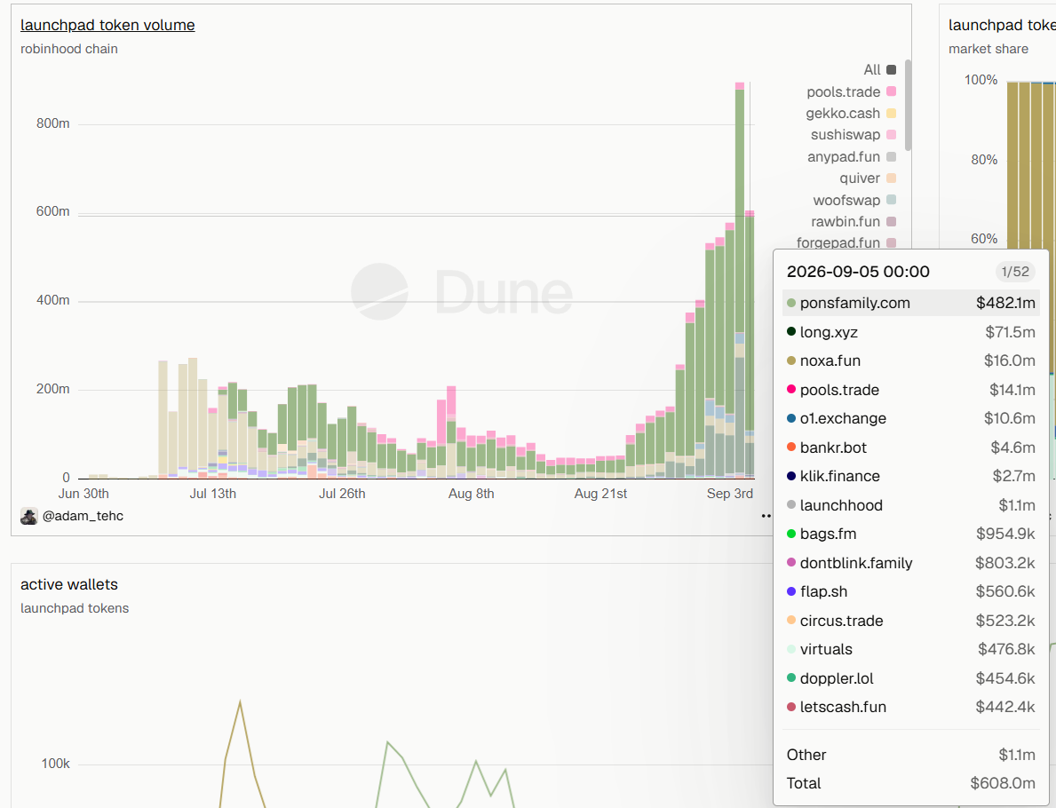Toggle the woofswap legend entry
Screen dimensions: 1056x808
coord(854,200)
